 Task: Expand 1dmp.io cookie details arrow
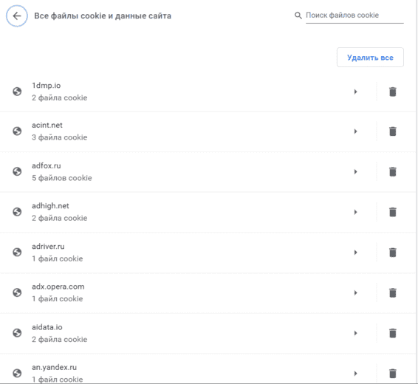click(x=355, y=92)
